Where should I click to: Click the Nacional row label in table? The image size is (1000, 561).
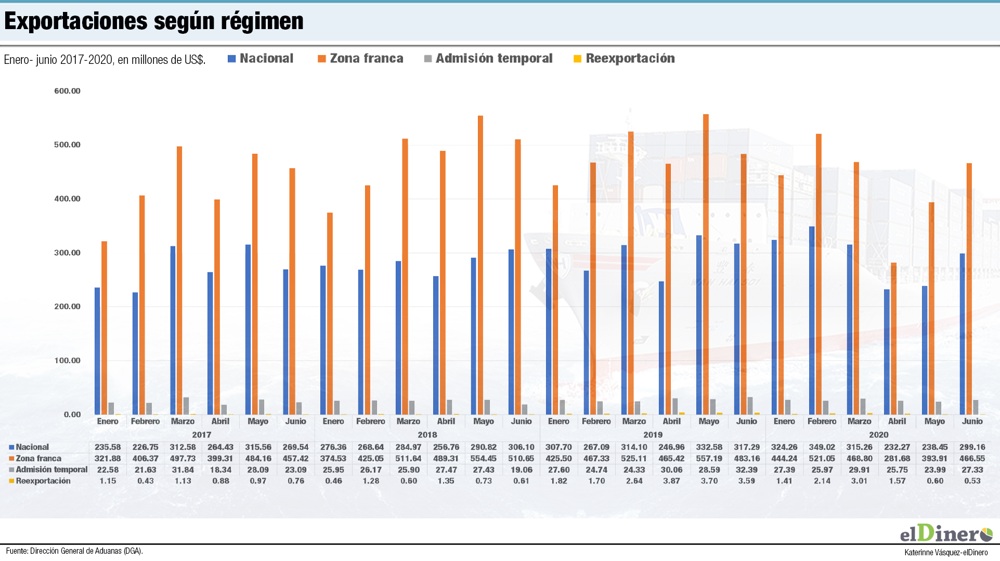32,447
